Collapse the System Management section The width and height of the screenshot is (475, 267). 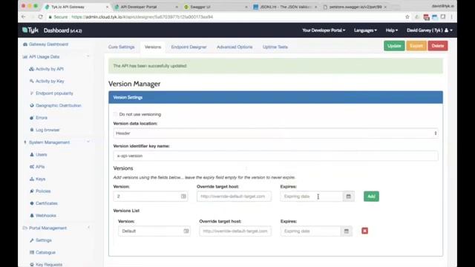coord(88,142)
